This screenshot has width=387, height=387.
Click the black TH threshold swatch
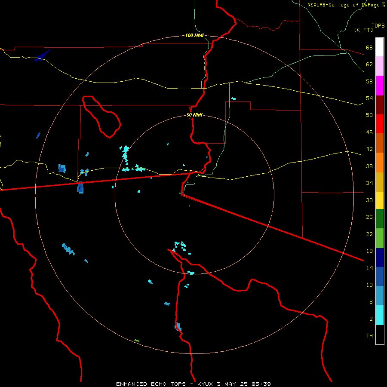coord(380,335)
